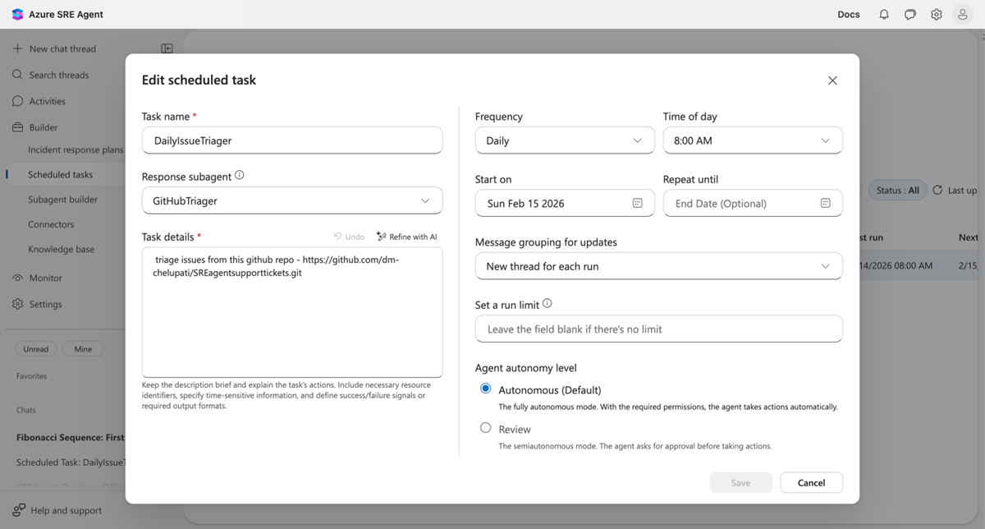The width and height of the screenshot is (985, 529).
Task: Toggle the Unread chats filter
Action: 36,349
